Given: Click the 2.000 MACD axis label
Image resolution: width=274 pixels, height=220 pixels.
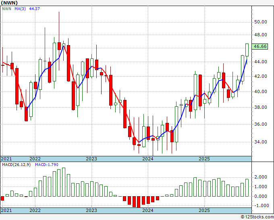Looking at the screenshot, I should tap(261, 177).
